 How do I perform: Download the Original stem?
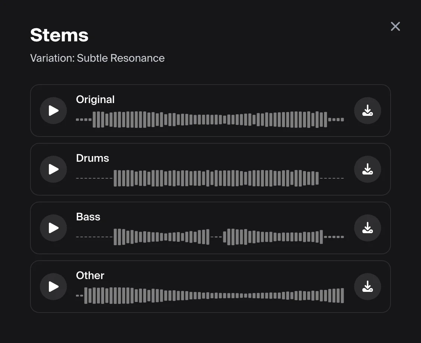pos(367,111)
